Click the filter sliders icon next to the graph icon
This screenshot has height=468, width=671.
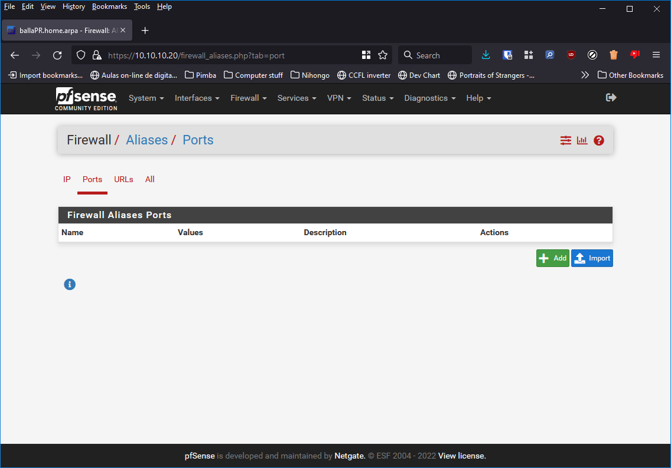pyautogui.click(x=565, y=140)
